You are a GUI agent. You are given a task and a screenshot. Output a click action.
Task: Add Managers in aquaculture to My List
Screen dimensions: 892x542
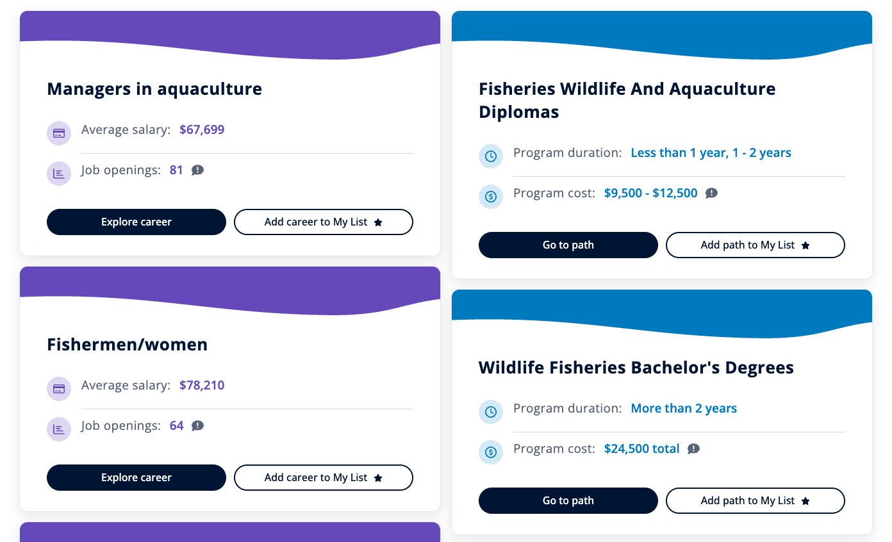coord(324,222)
